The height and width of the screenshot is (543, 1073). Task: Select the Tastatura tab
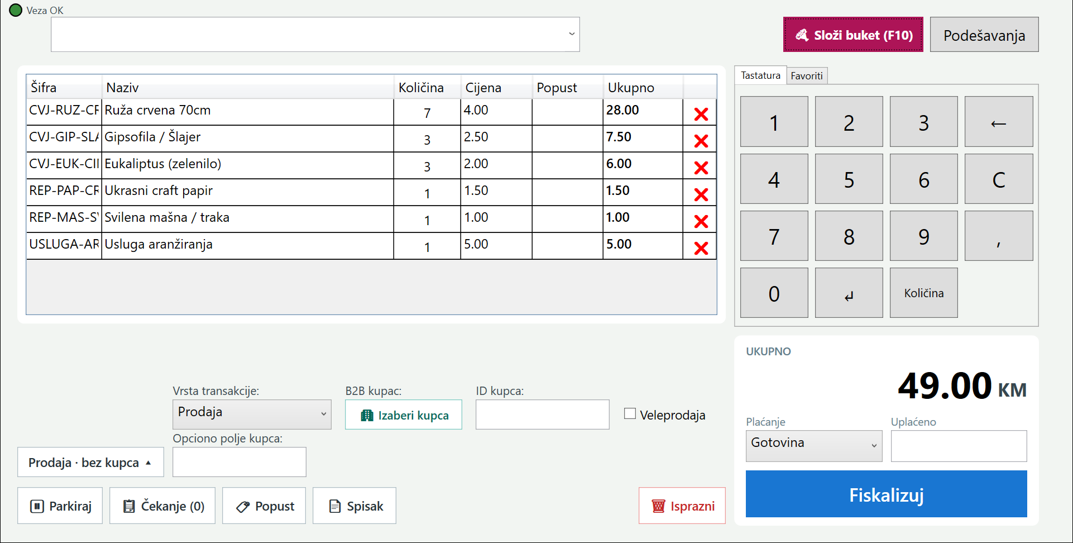click(760, 75)
